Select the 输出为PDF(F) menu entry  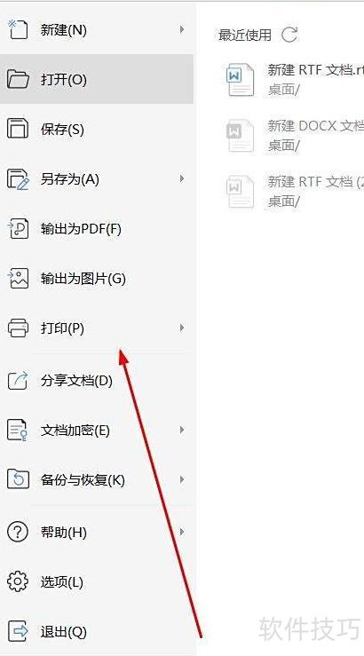97,229
